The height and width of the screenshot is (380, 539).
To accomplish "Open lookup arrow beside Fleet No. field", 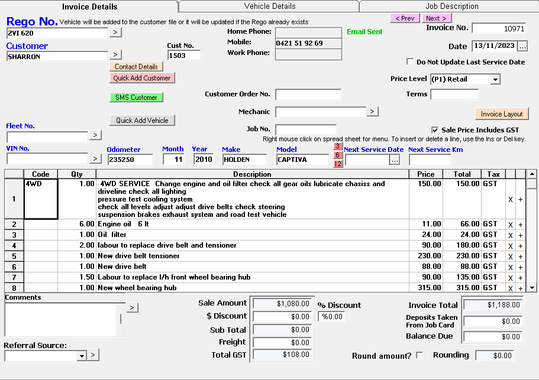I will coord(95,135).
